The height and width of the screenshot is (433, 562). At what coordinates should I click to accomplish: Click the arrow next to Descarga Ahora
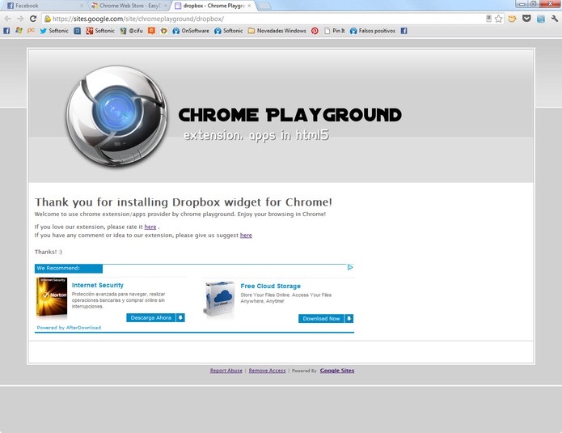coord(180,318)
